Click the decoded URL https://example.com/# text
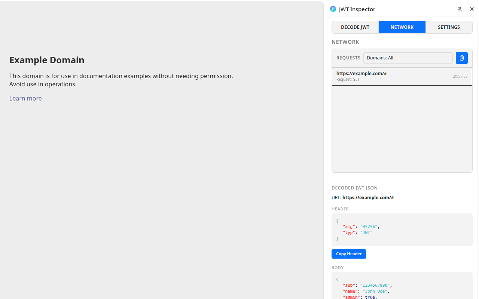This screenshot has width=479, height=299. pos(368,197)
